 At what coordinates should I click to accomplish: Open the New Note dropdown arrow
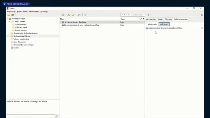pyautogui.click(x=75, y=15)
